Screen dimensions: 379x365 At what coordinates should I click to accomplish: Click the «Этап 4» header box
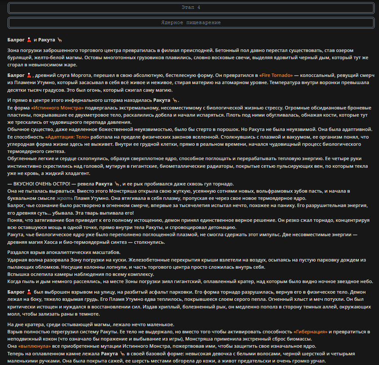[191, 8]
